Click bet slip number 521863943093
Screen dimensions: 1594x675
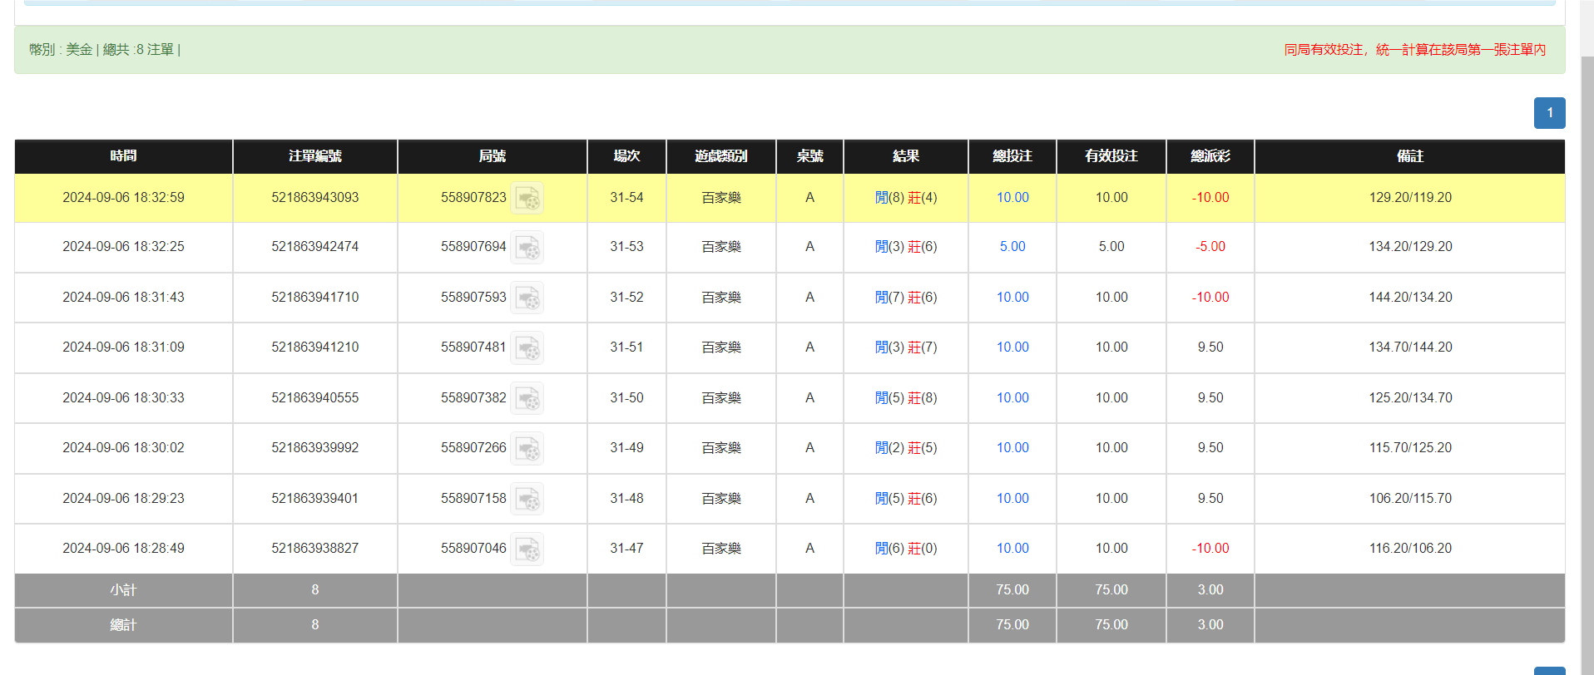tap(314, 198)
